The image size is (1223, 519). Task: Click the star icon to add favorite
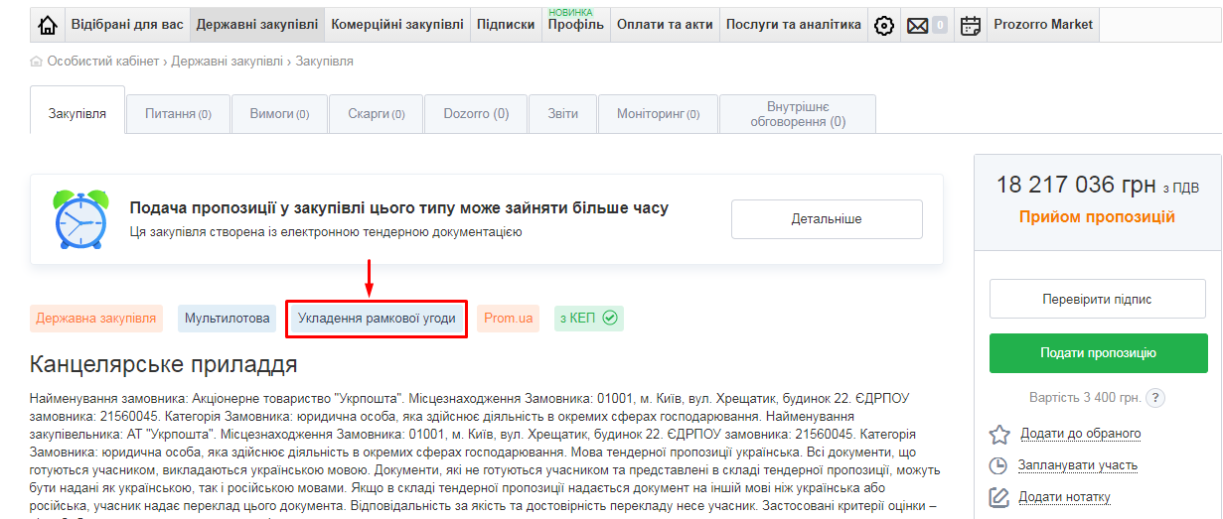pyautogui.click(x=998, y=434)
